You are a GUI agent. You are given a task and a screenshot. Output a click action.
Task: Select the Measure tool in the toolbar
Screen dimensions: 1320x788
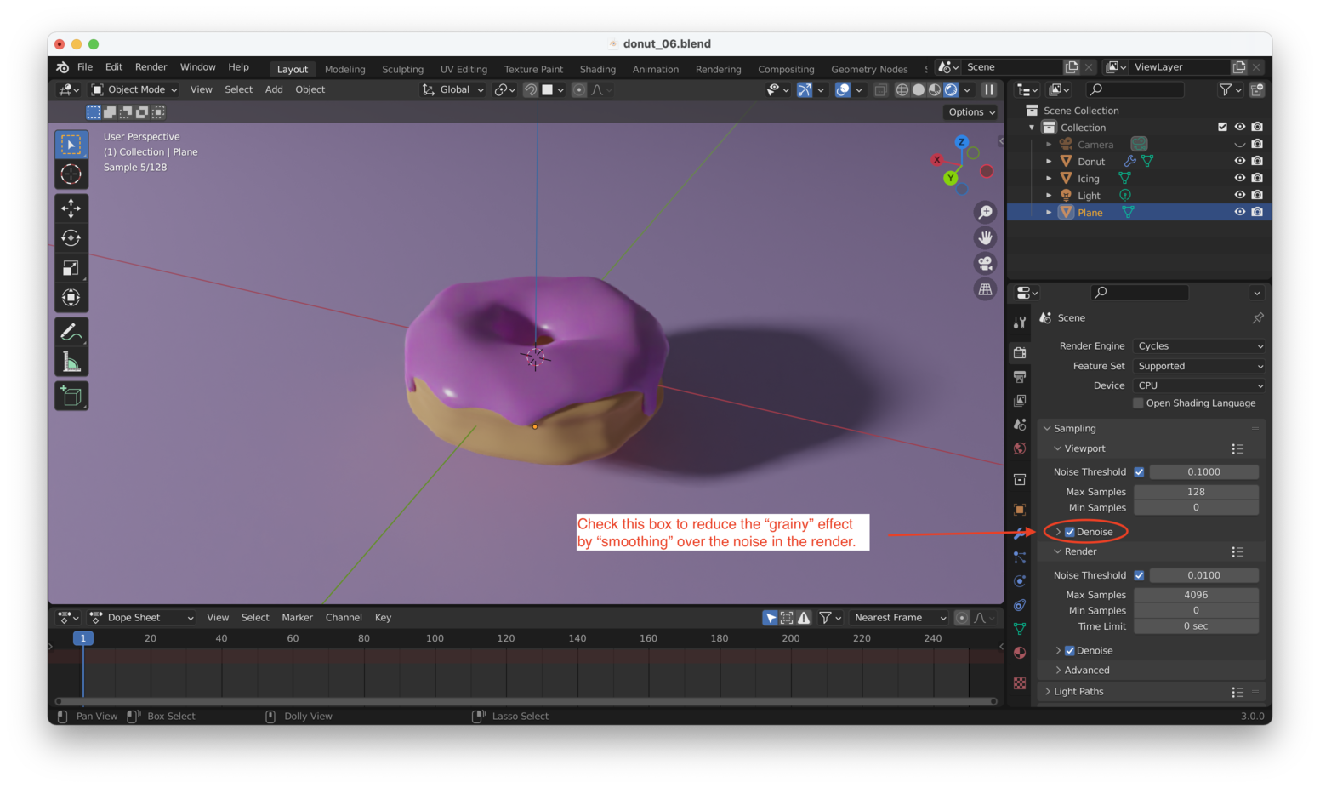click(71, 360)
